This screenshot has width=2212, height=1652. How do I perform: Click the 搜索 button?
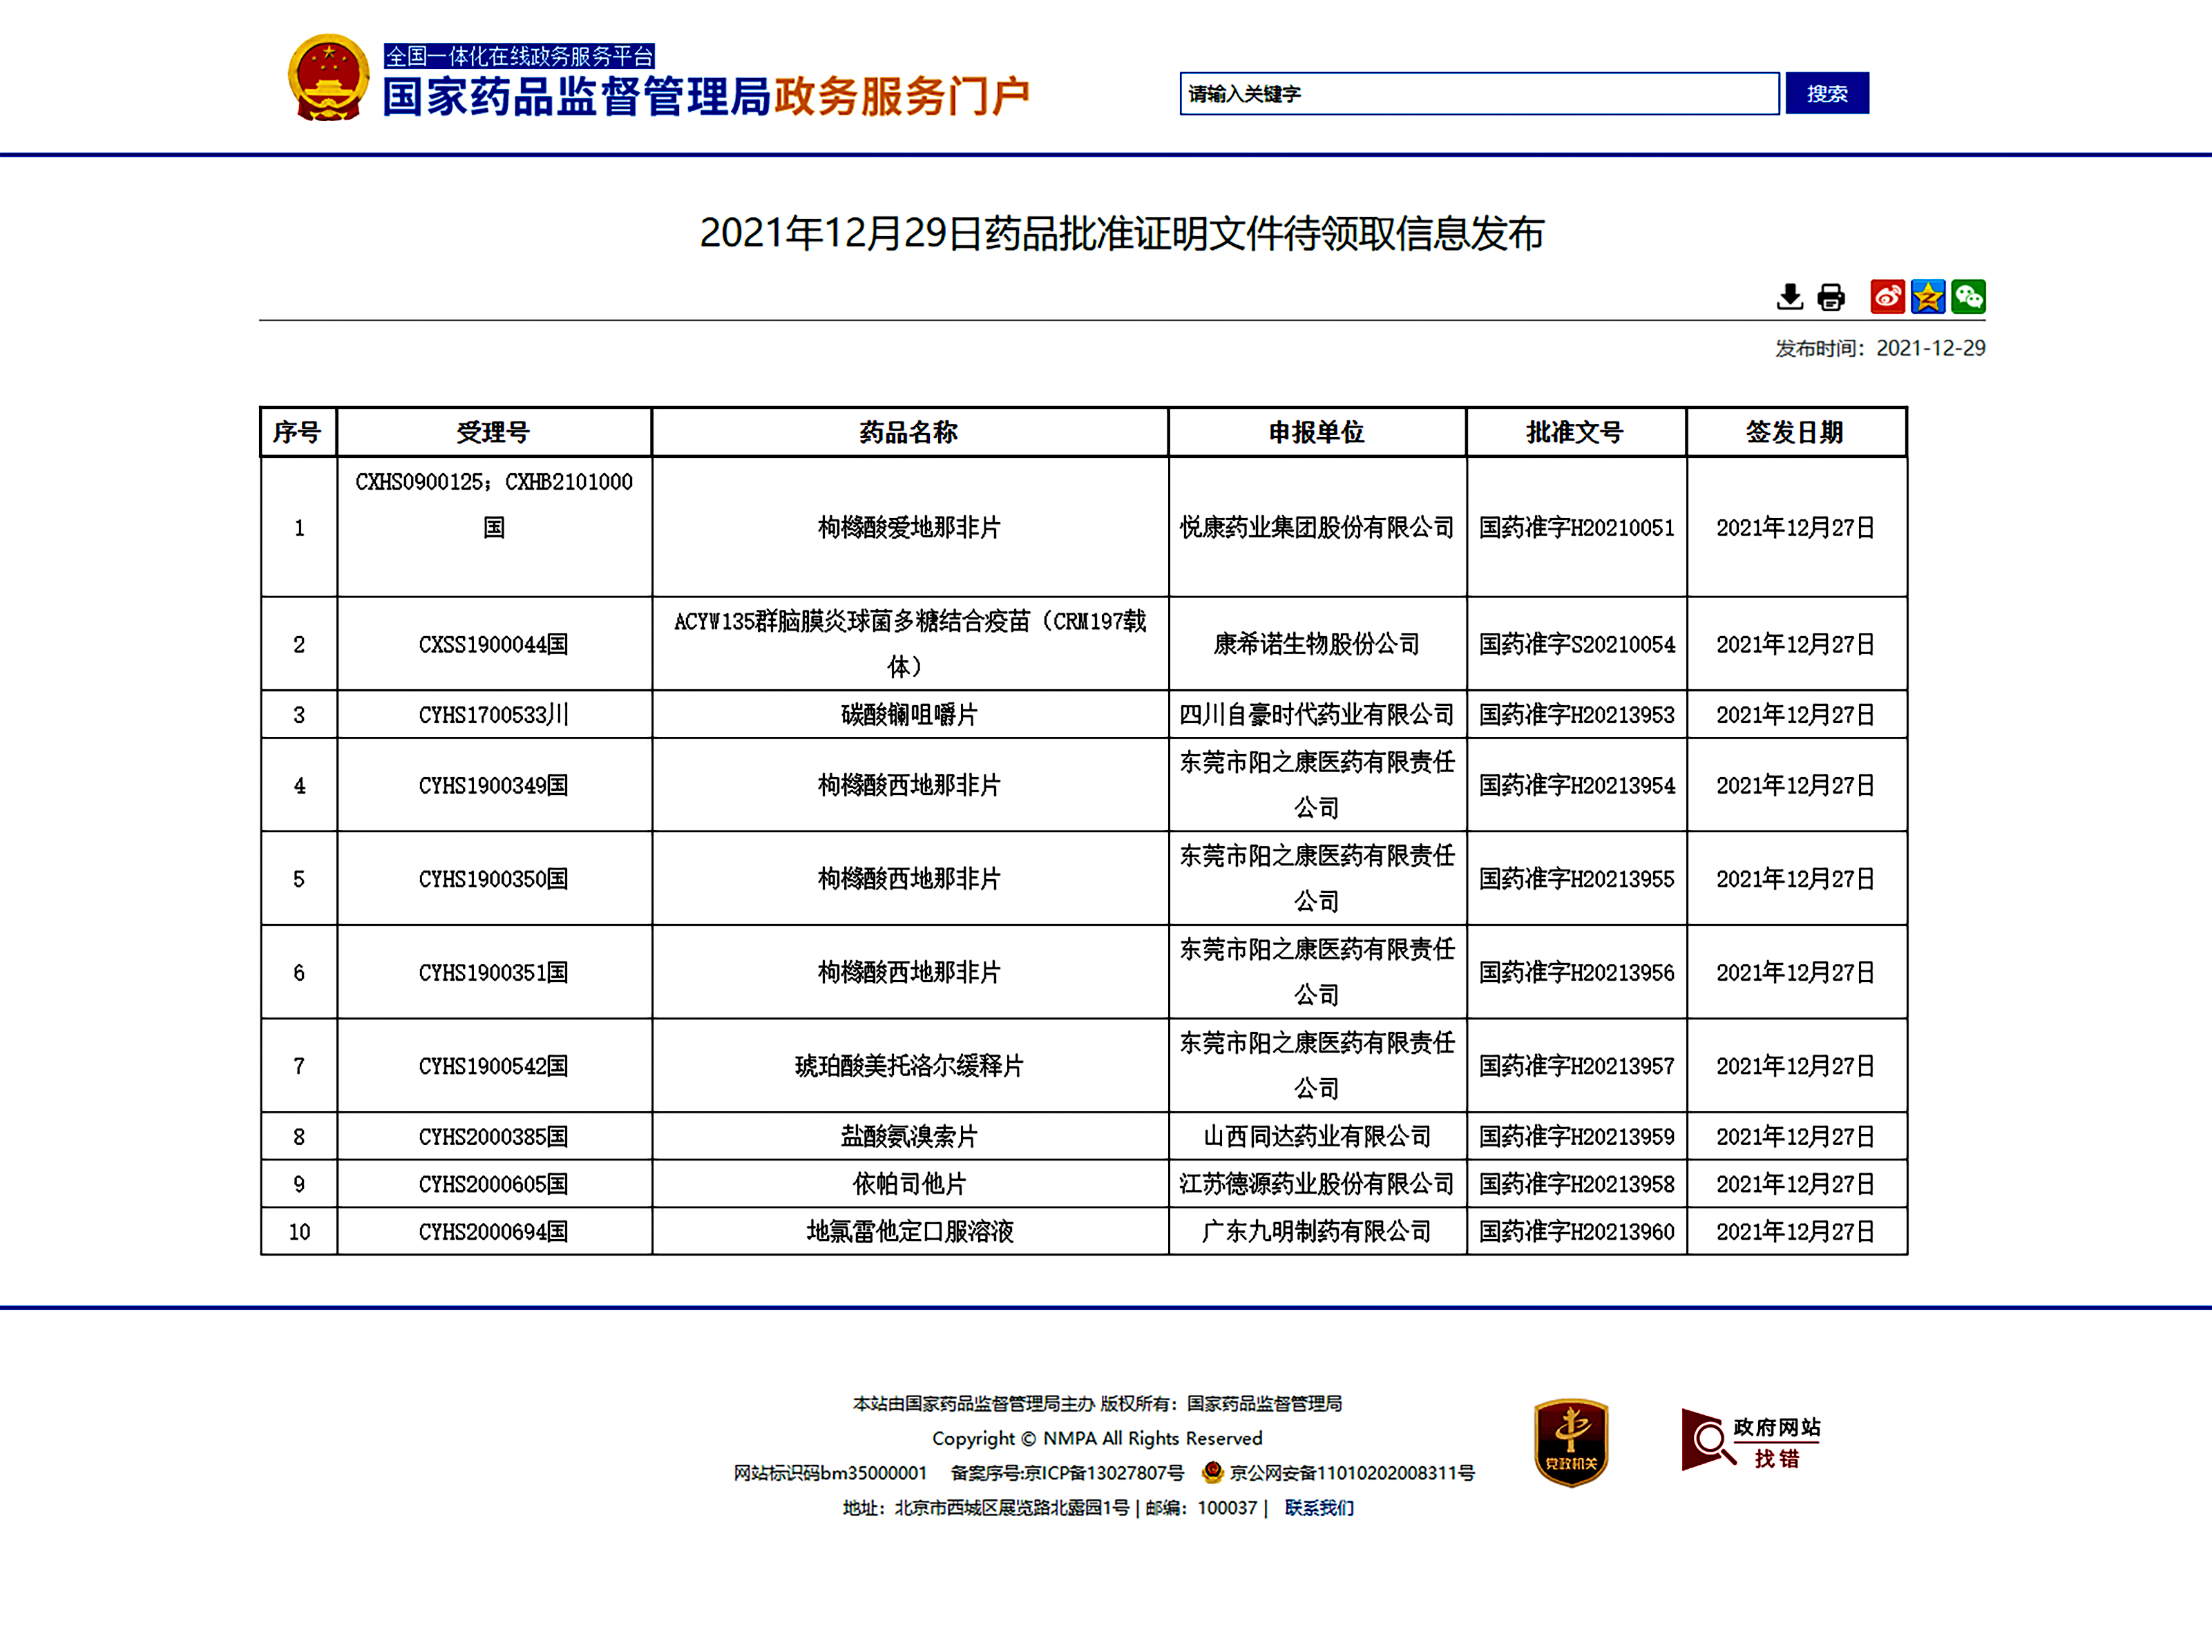click(1826, 93)
